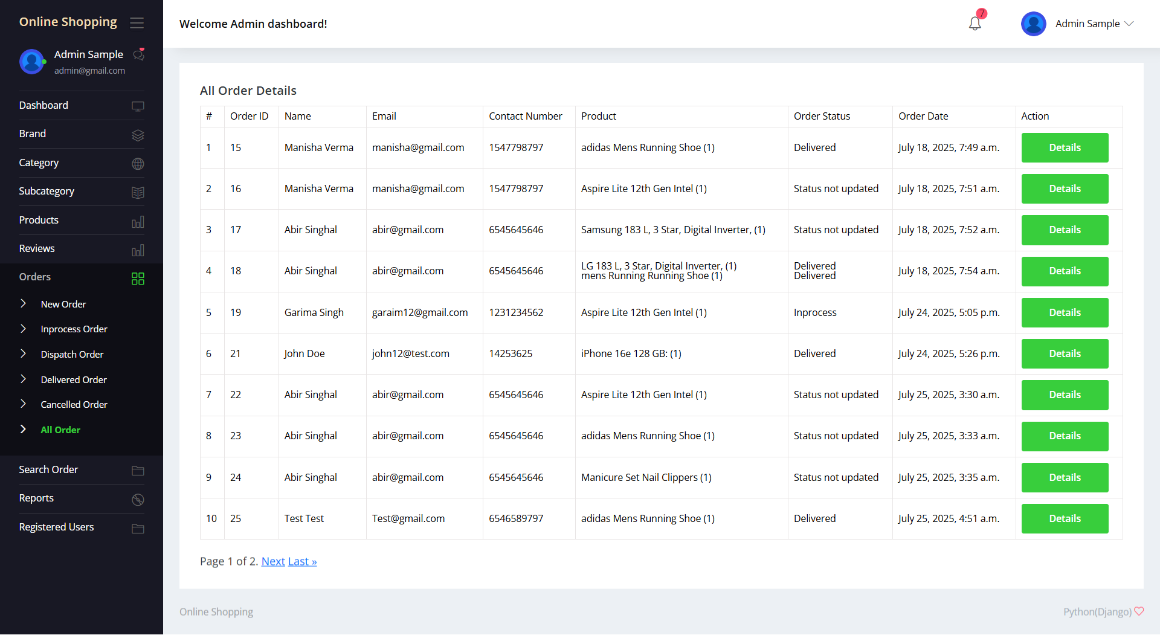
Task: Go to New Order submenu
Action: 63,304
